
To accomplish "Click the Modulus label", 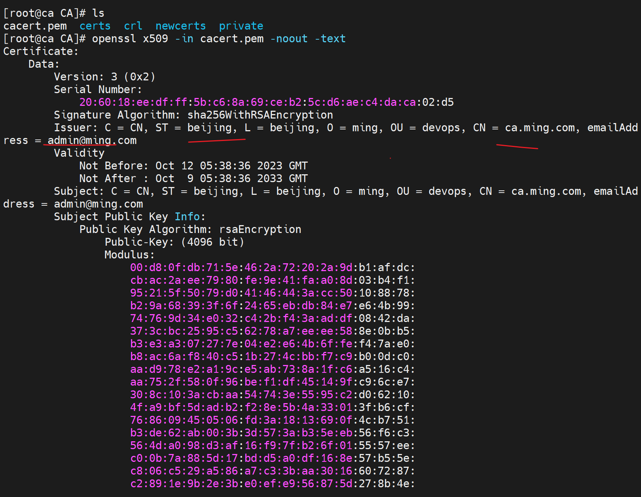I will click(x=129, y=255).
